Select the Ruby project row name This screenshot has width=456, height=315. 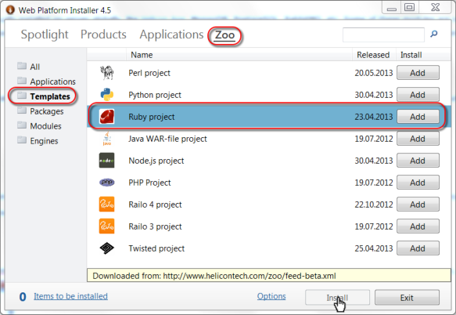[x=152, y=117]
